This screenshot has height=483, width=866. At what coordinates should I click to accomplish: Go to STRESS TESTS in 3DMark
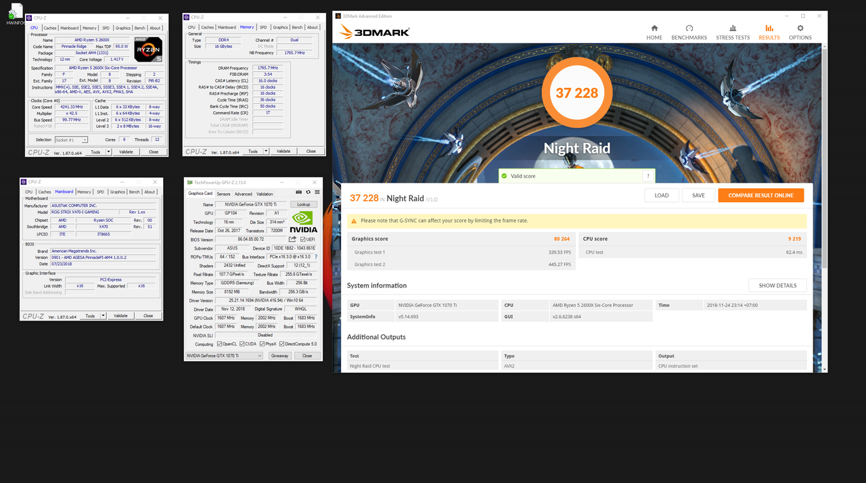point(733,32)
